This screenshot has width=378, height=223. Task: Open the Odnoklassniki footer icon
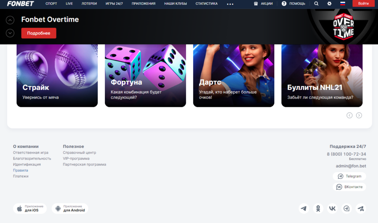318,209
